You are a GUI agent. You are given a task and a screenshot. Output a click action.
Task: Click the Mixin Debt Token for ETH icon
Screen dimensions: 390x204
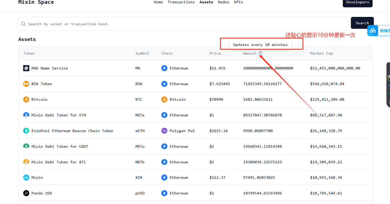(x=26, y=115)
